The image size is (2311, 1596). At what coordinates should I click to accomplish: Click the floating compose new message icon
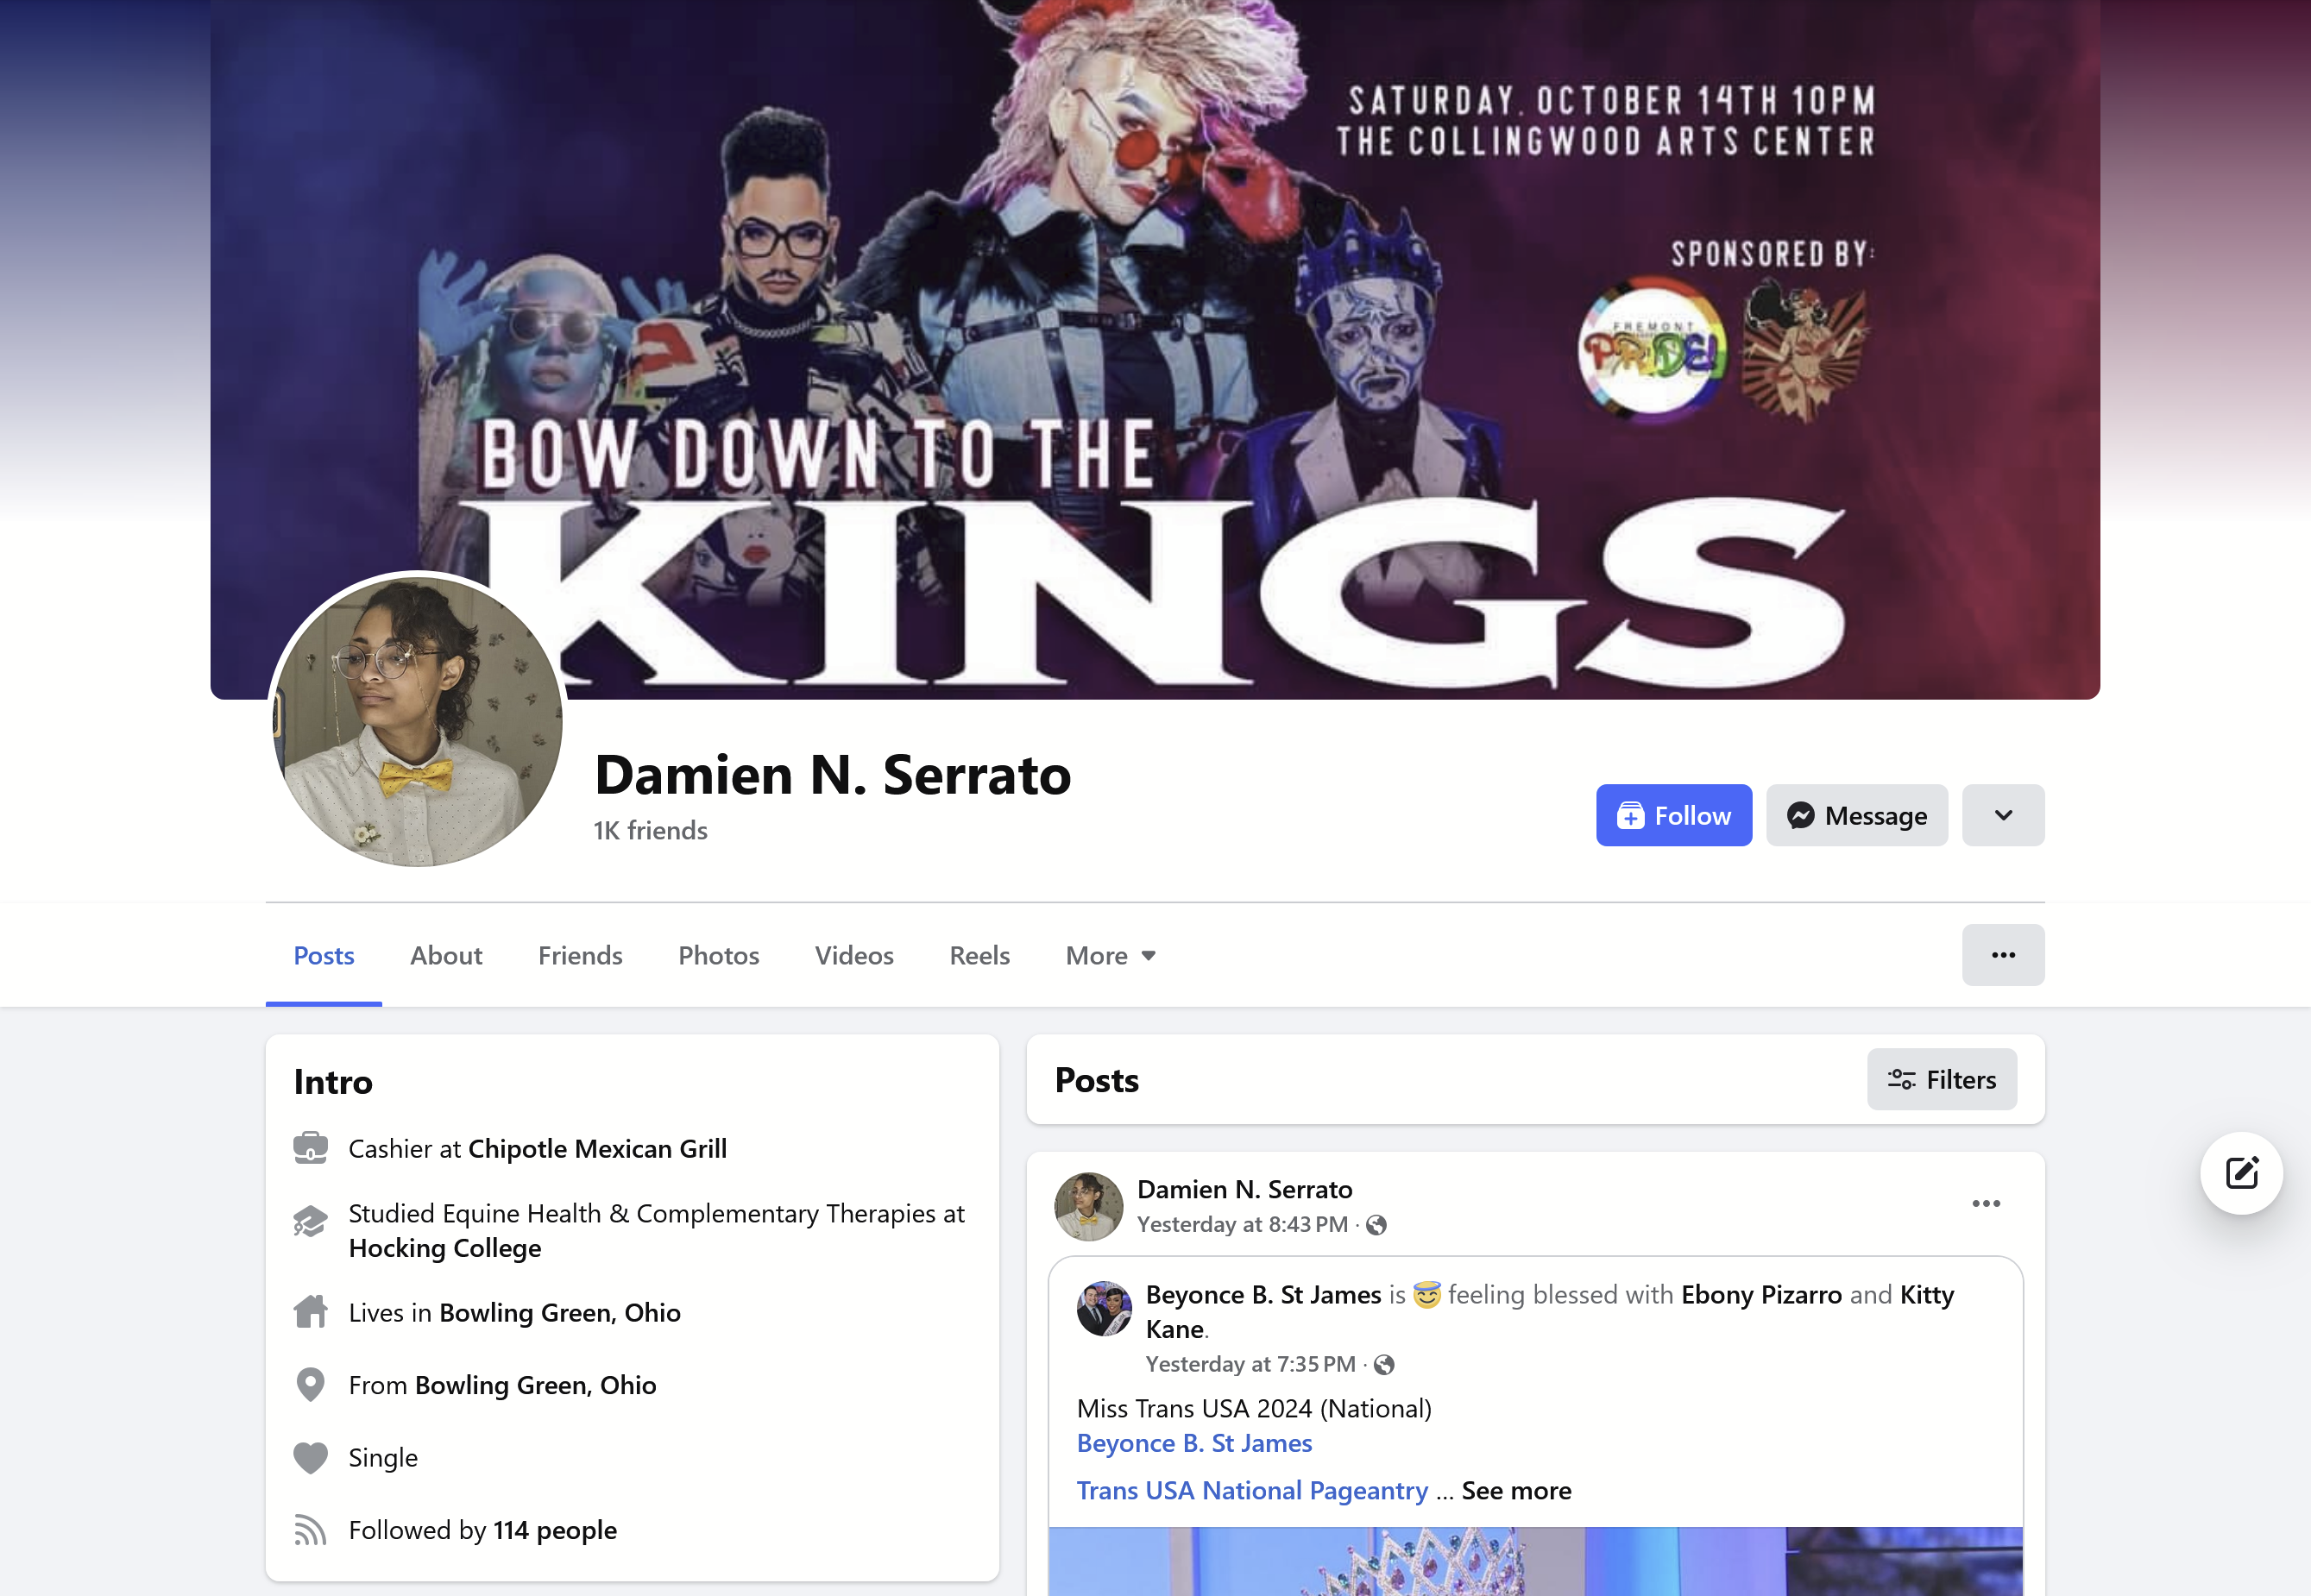(2241, 1172)
